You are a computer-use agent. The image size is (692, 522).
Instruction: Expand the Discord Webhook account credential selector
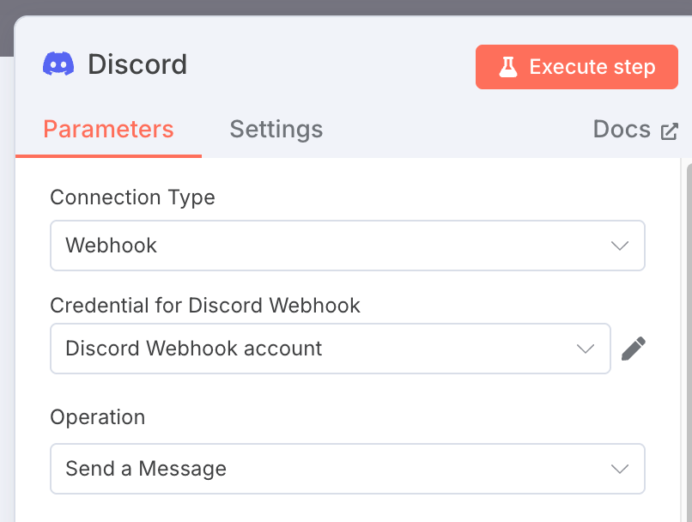(309, 349)
